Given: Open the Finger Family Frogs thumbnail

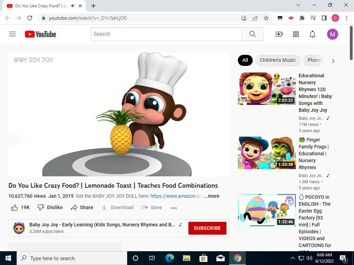Looking at the screenshot, I should (x=267, y=153).
